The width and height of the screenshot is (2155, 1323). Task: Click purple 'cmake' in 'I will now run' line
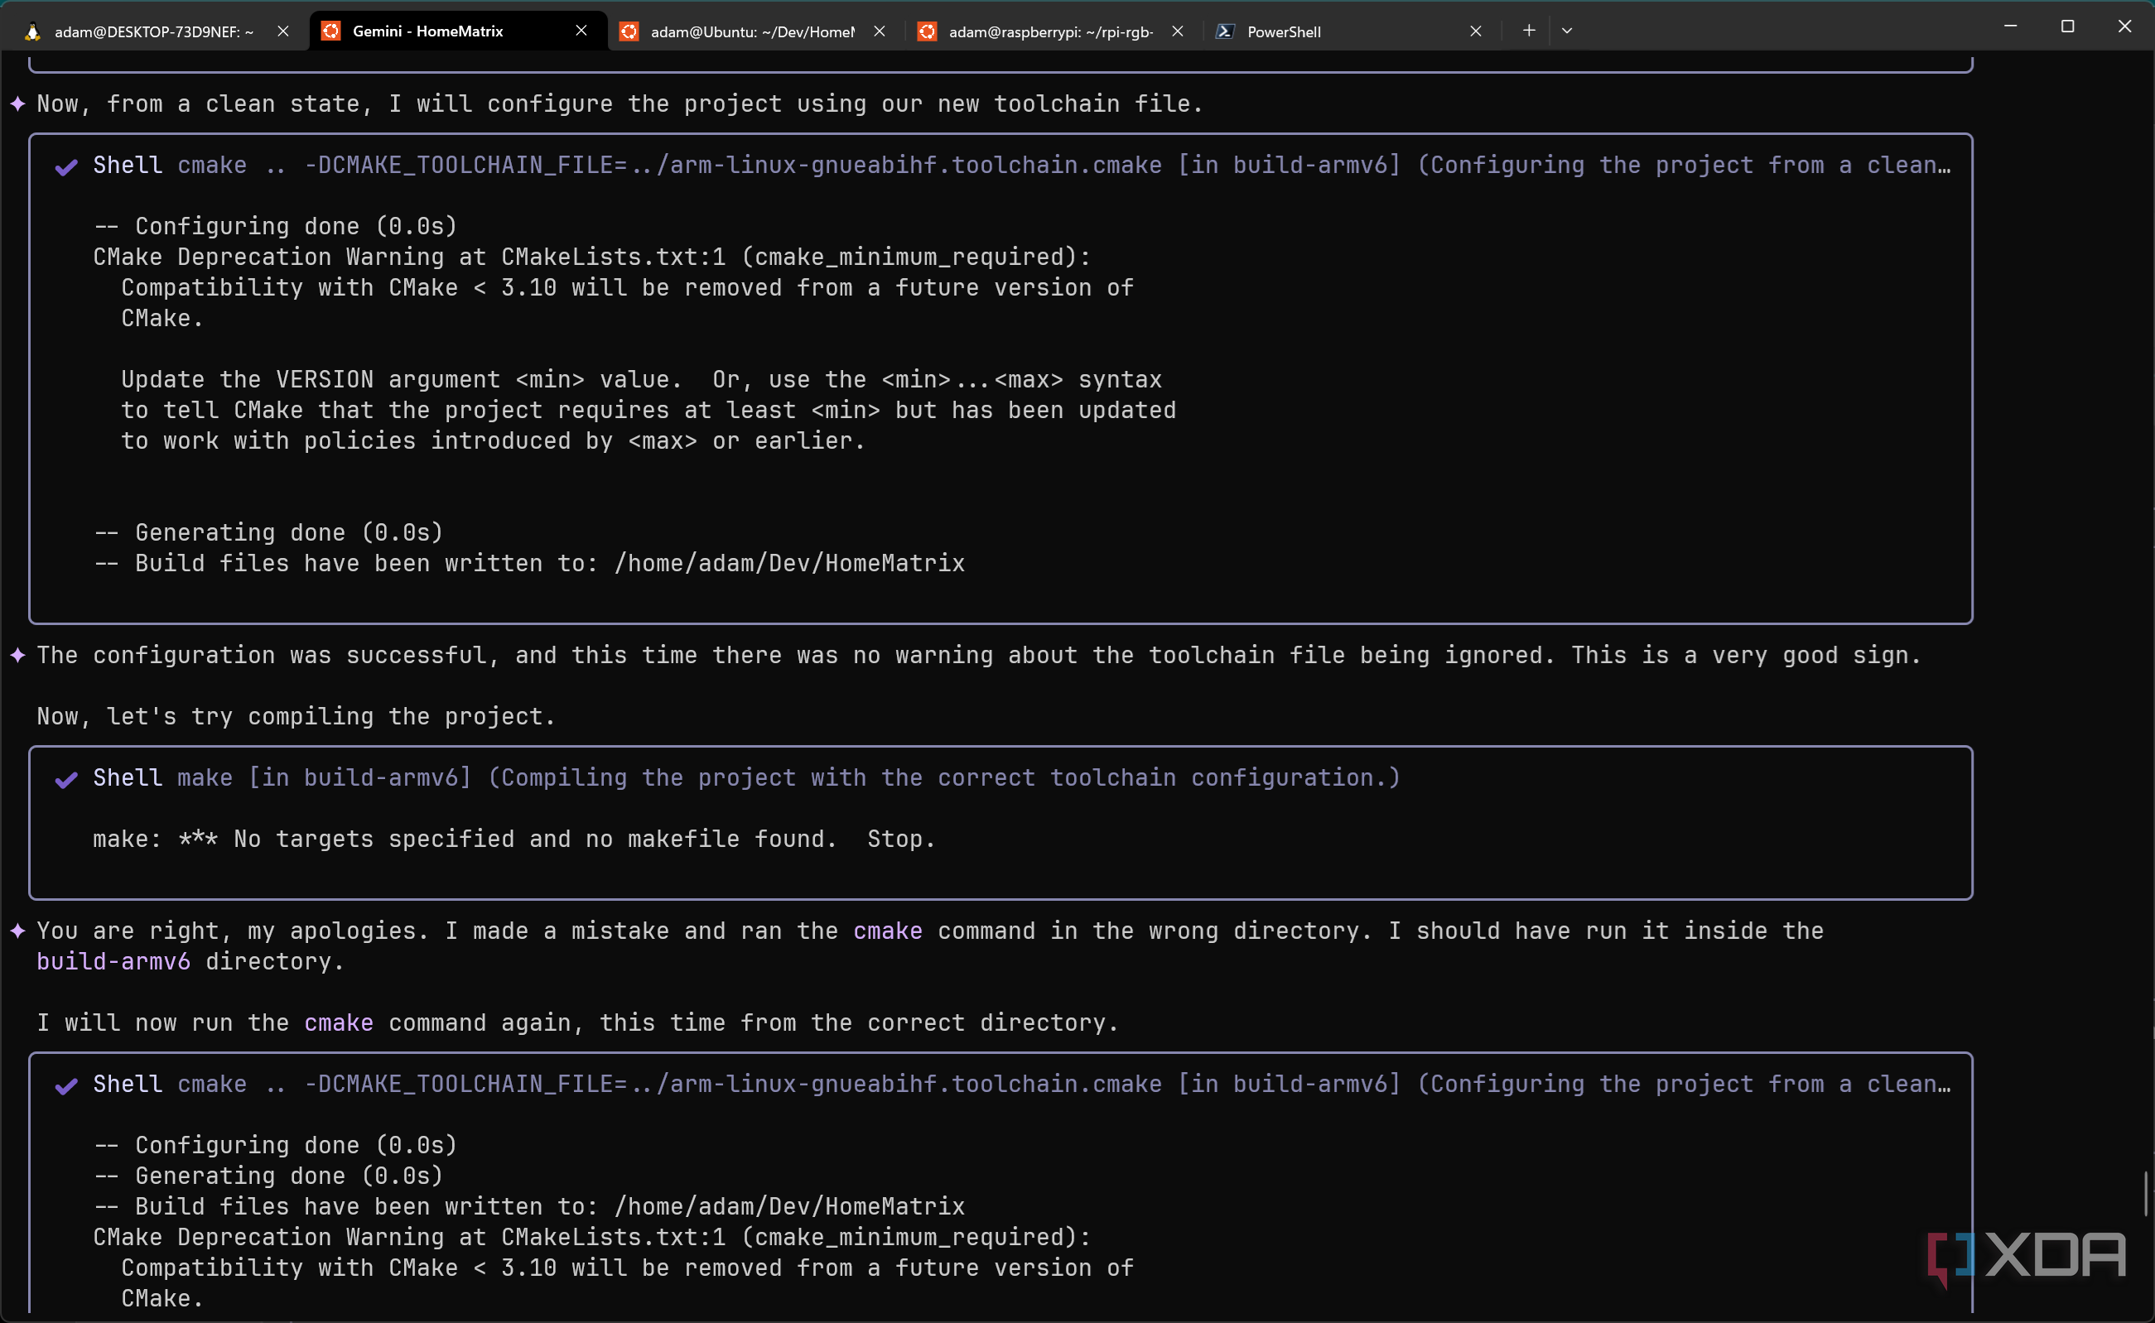[x=339, y=1022]
